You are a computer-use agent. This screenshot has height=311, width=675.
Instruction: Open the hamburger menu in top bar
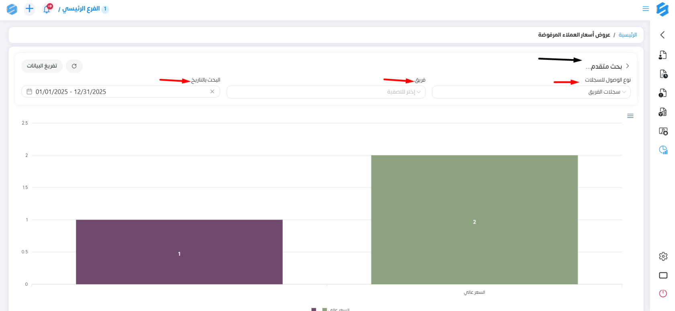pyautogui.click(x=645, y=8)
